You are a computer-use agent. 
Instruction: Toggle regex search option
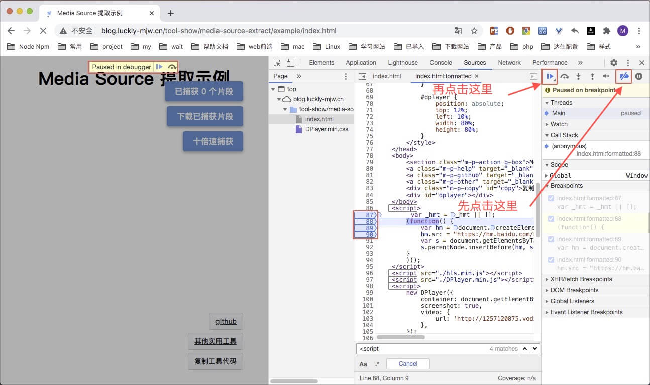tap(377, 364)
